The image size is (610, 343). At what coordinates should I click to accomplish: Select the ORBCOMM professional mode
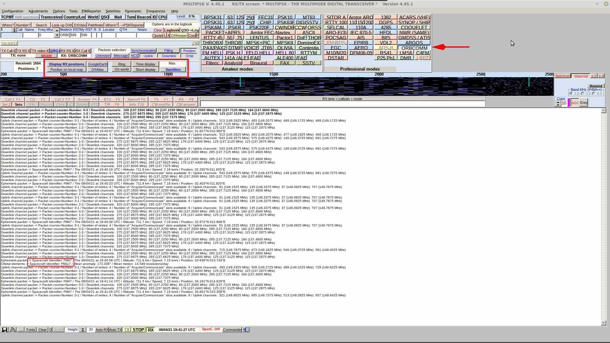[x=414, y=48]
